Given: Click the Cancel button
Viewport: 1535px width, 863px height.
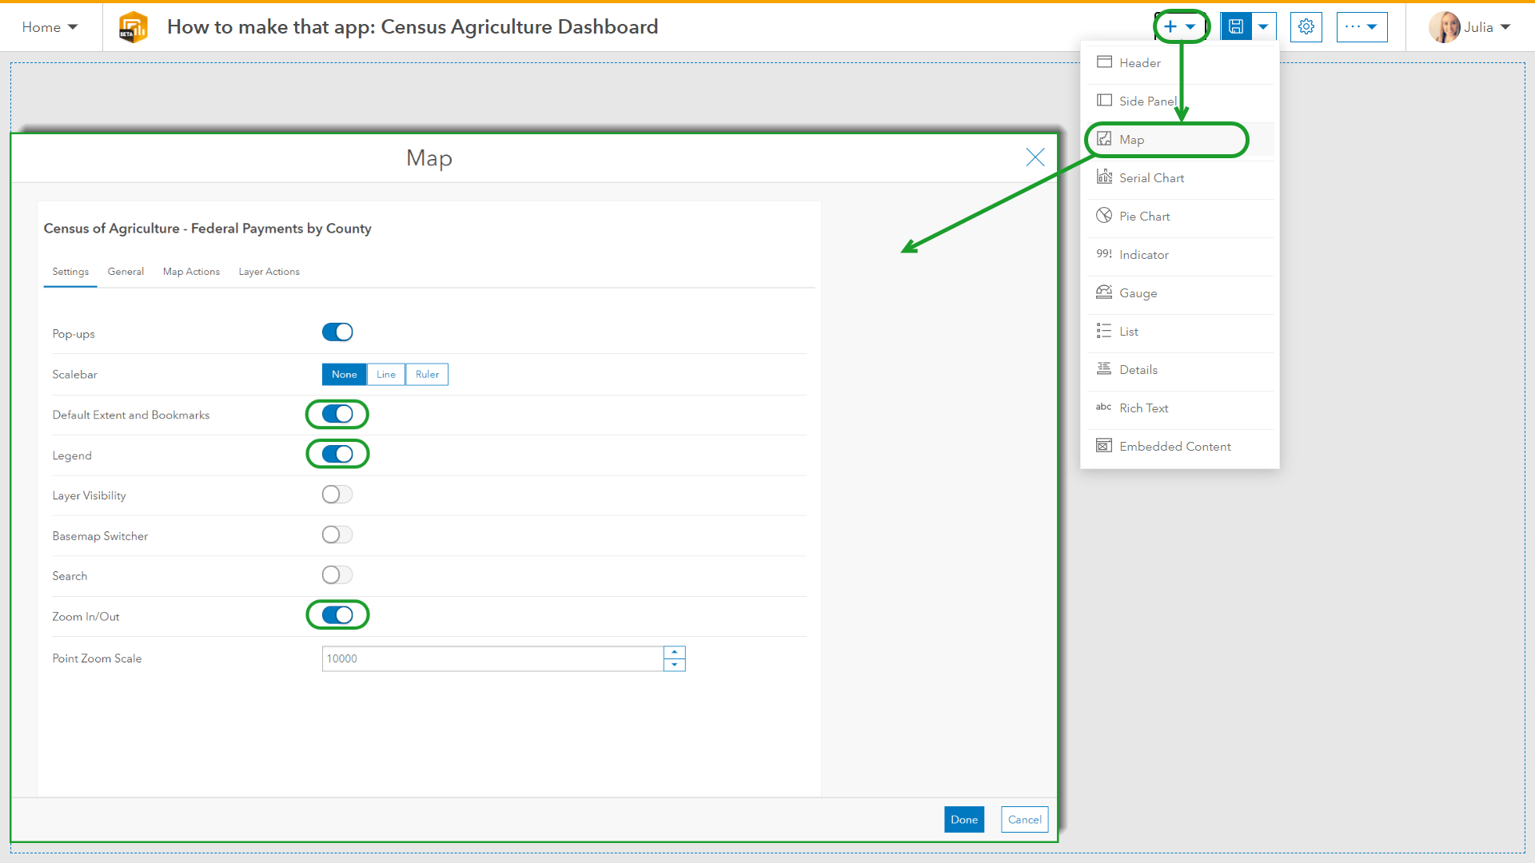Looking at the screenshot, I should pos(1024,820).
